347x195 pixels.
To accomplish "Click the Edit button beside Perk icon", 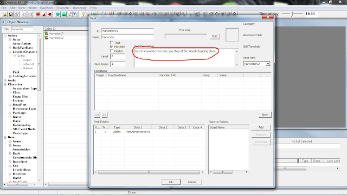I will coord(215,36).
